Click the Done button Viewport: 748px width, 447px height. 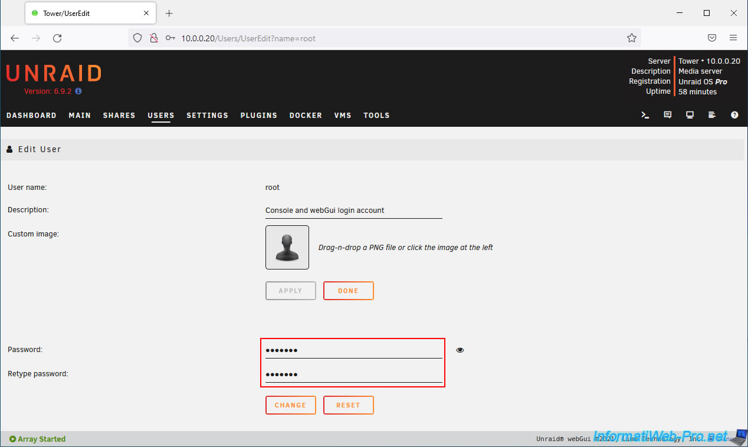(x=348, y=291)
